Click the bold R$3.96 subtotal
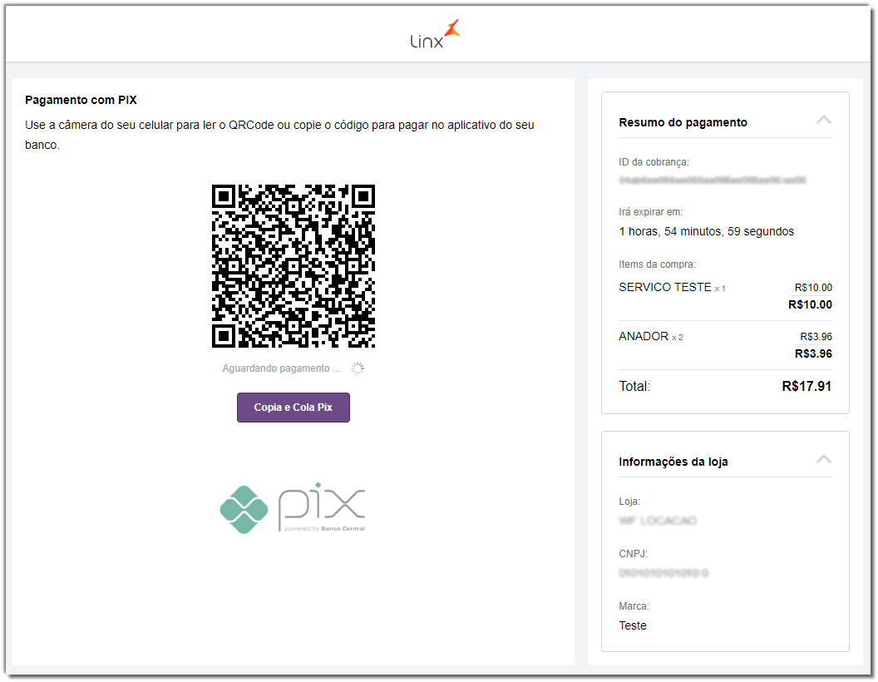Viewport: 878px width, 682px height. (814, 353)
